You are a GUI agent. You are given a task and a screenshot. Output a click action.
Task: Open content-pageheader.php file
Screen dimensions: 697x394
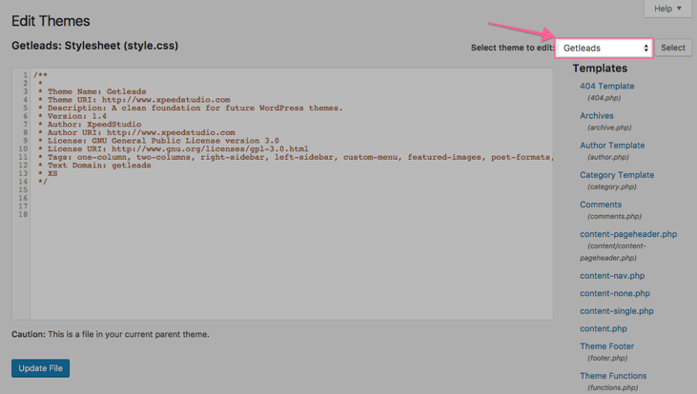click(628, 234)
